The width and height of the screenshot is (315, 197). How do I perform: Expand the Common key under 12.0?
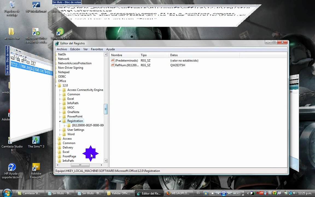point(60,94)
